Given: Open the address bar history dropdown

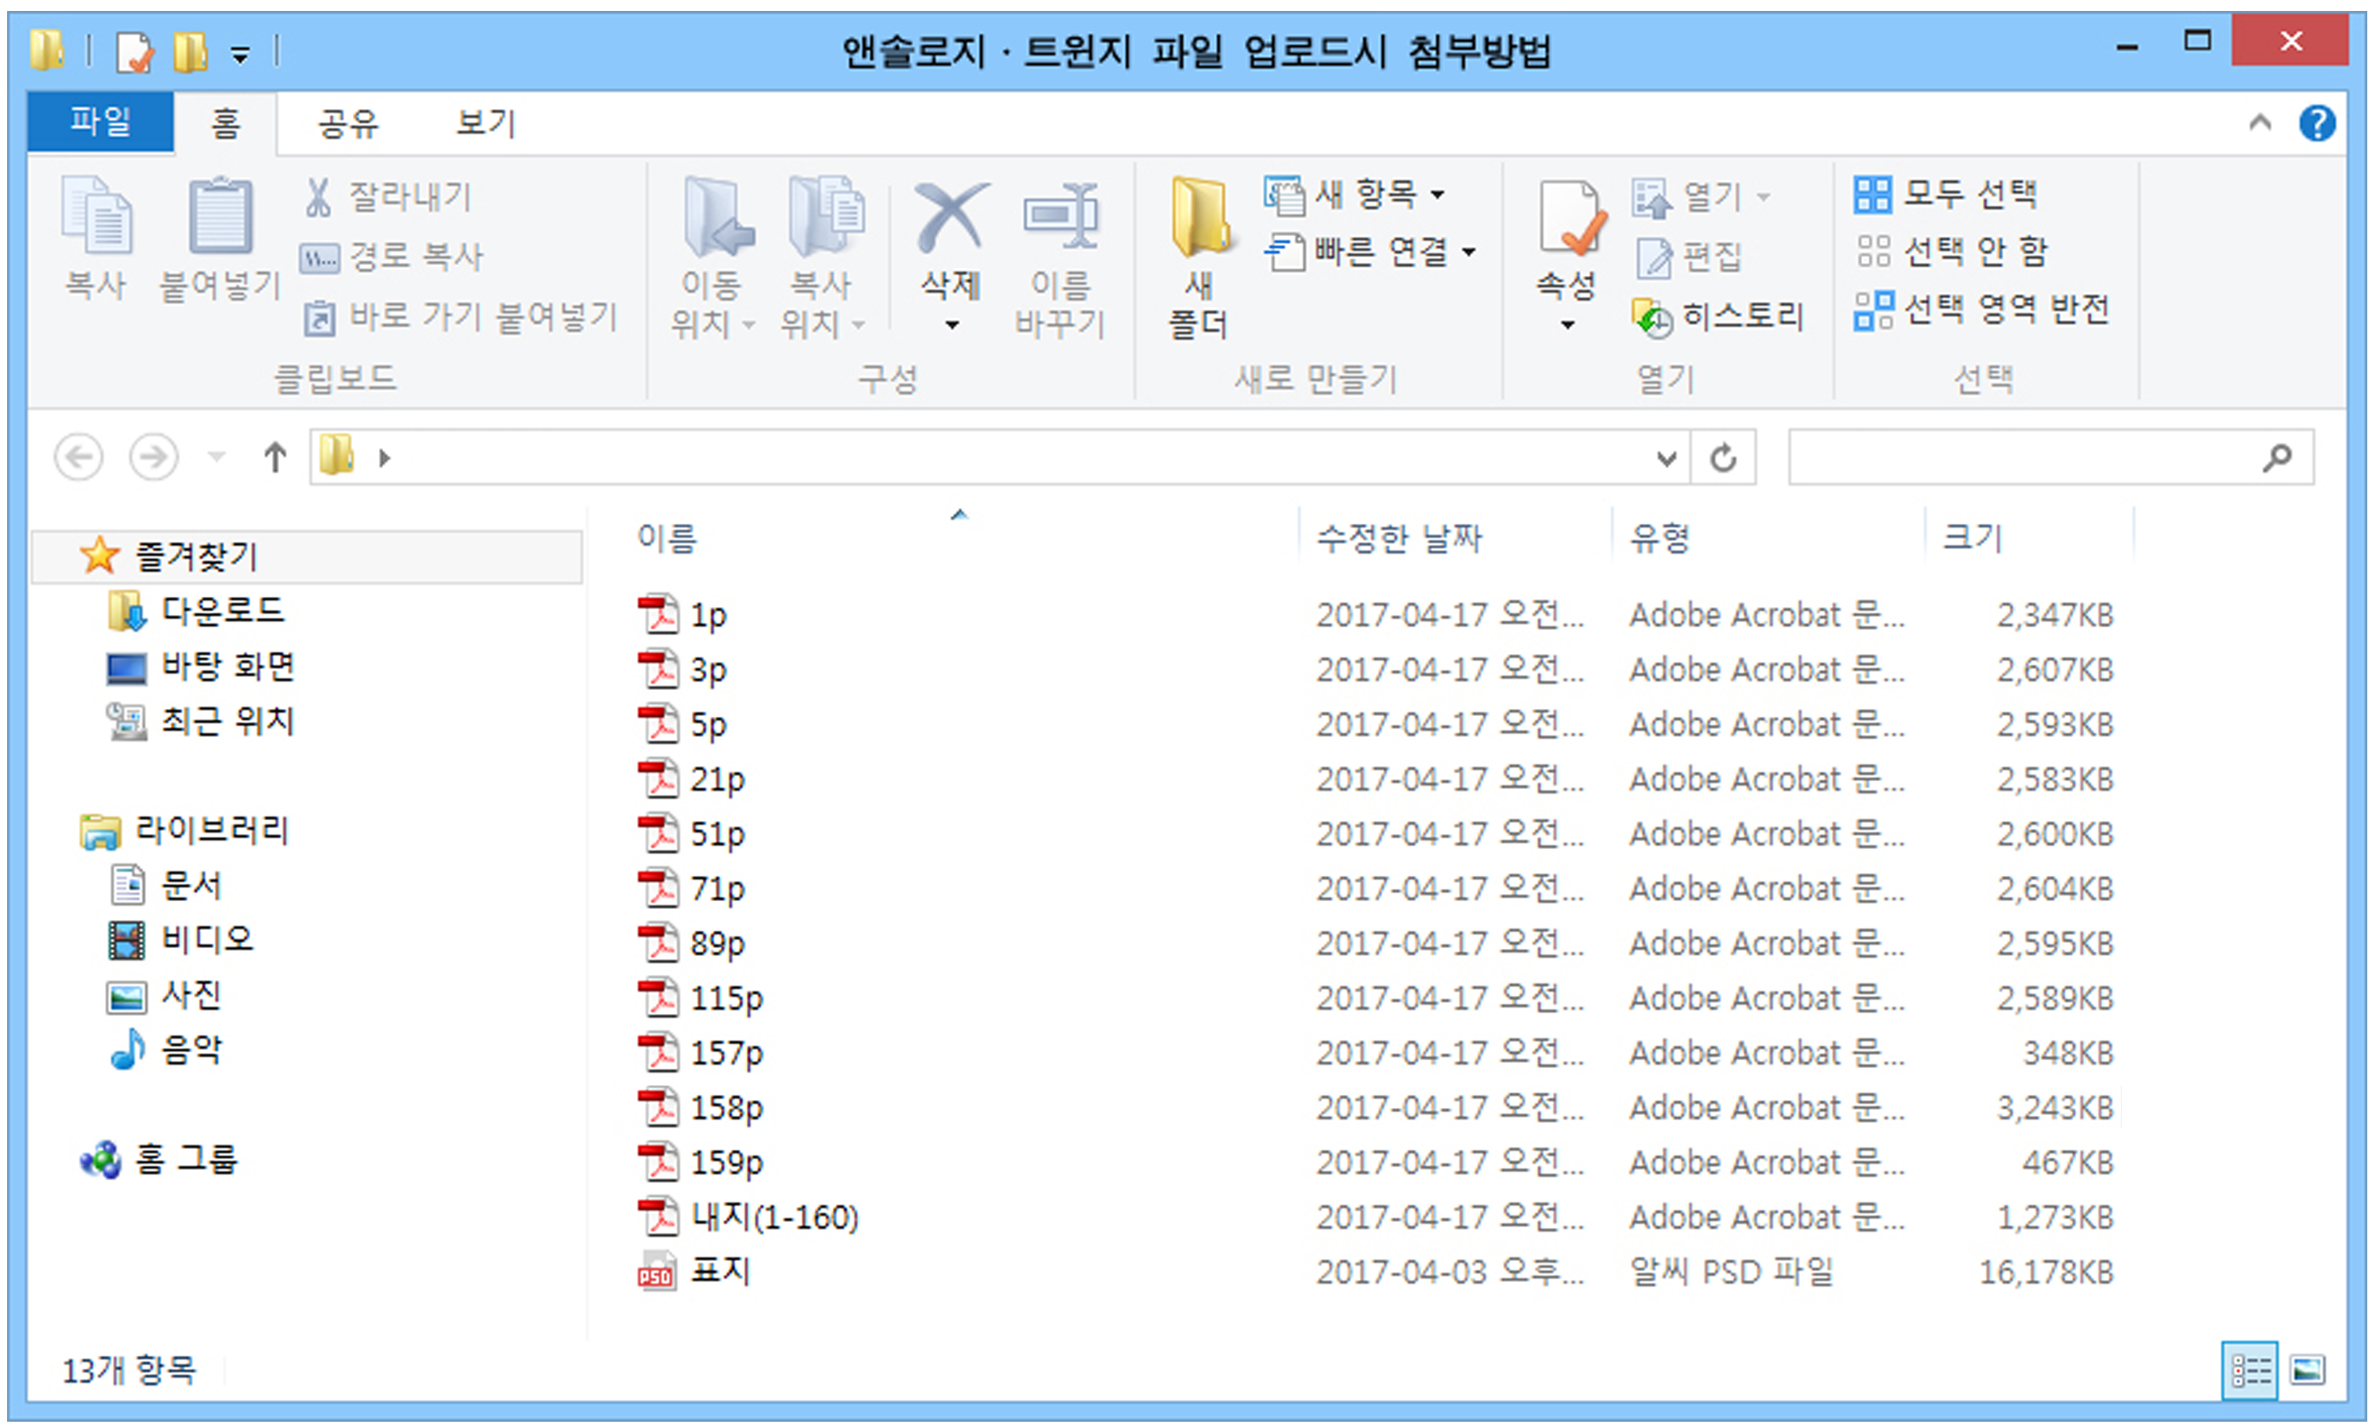Looking at the screenshot, I should pyautogui.click(x=1667, y=458).
